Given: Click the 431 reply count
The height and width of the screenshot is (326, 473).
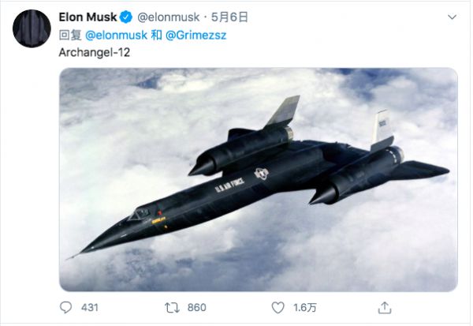Looking at the screenshot, I should tap(89, 307).
